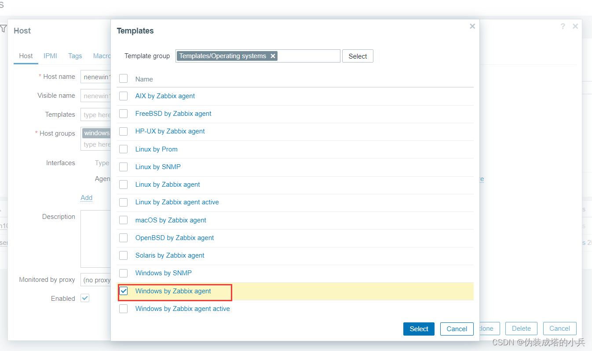Switch to the Host tab
This screenshot has width=592, height=351.
pyautogui.click(x=26, y=56)
